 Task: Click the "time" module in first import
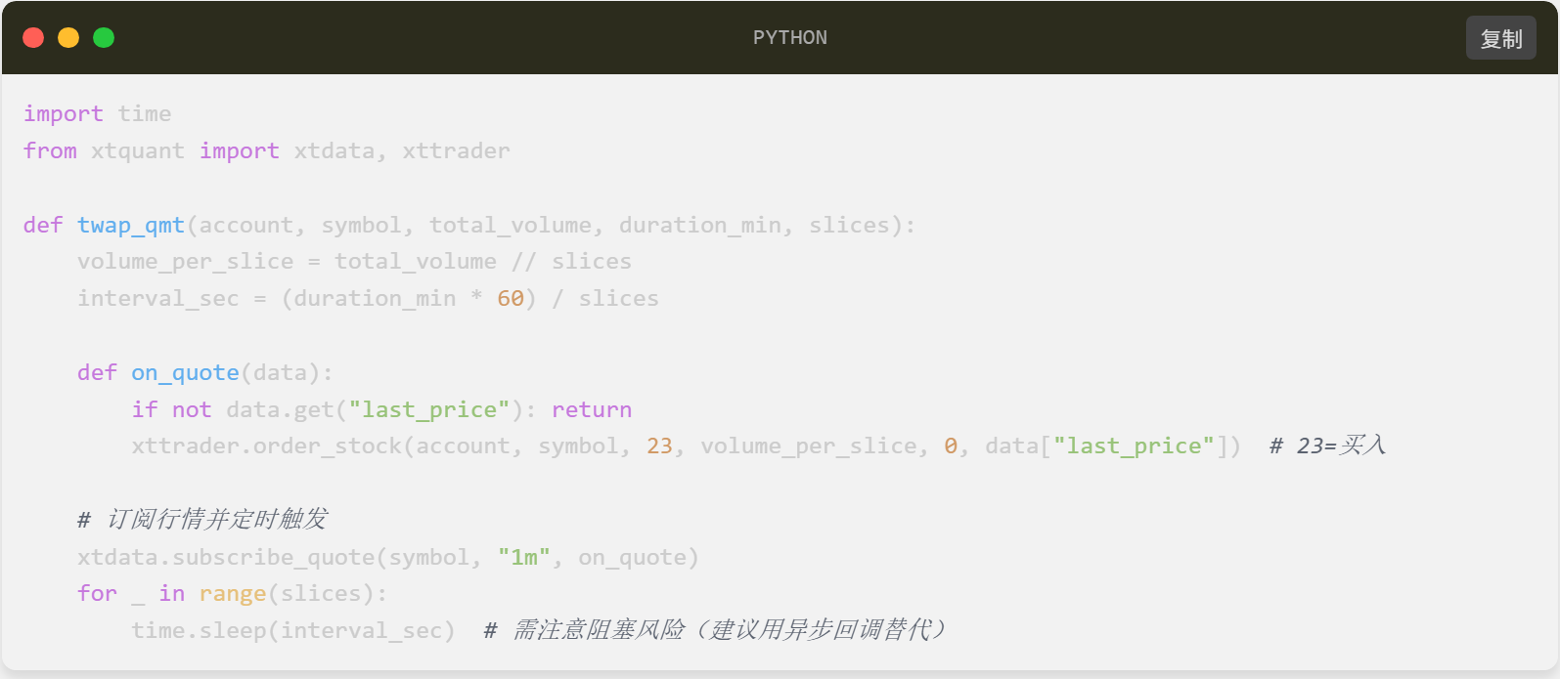145,114
